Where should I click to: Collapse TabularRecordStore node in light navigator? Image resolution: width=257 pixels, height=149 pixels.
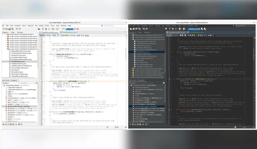(x=3, y=86)
